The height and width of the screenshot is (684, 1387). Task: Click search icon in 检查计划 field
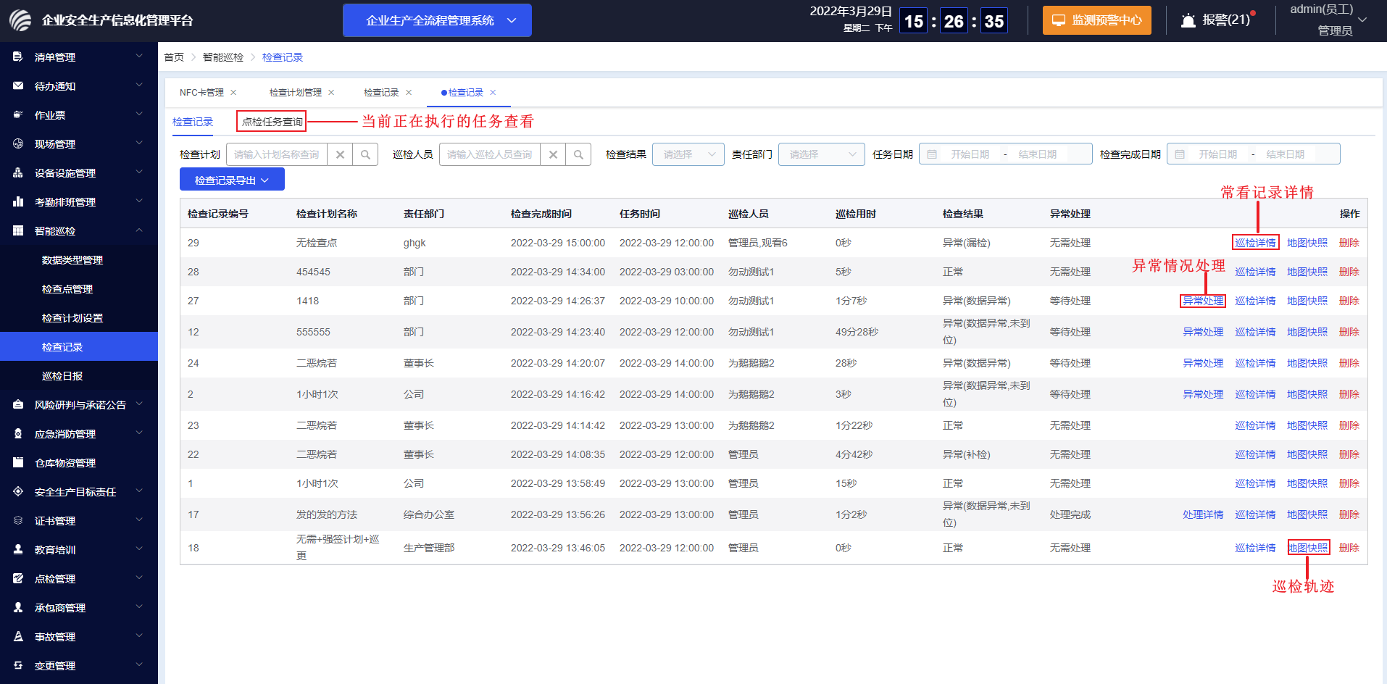tap(365, 154)
